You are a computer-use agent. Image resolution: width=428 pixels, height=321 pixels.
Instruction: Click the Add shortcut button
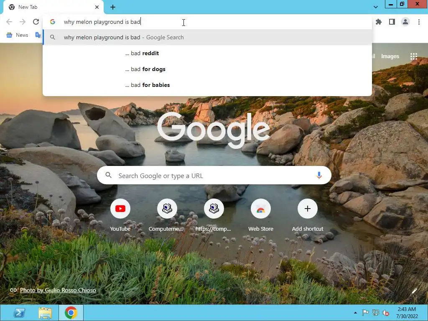pyautogui.click(x=307, y=215)
